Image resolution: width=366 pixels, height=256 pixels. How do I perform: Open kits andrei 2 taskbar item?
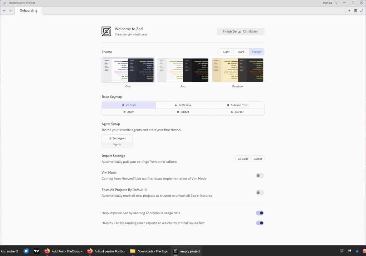coord(9,251)
